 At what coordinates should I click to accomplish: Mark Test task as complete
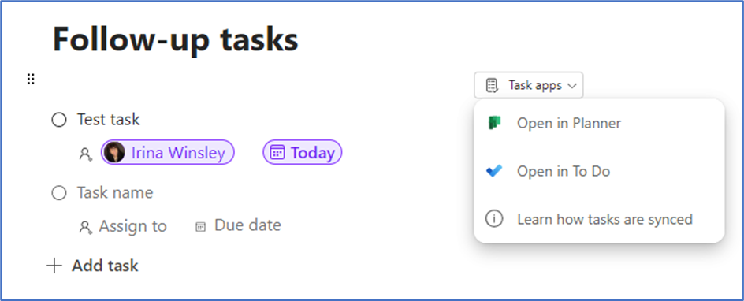pos(59,120)
